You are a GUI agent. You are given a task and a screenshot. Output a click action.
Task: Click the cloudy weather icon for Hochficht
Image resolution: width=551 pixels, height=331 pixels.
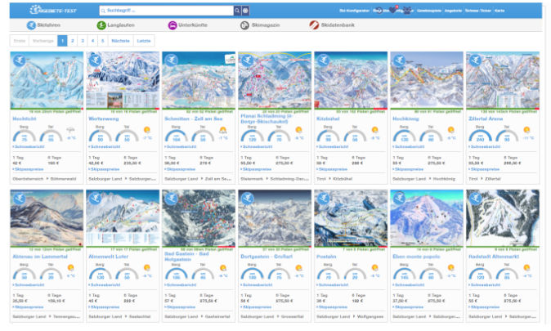pos(70,130)
